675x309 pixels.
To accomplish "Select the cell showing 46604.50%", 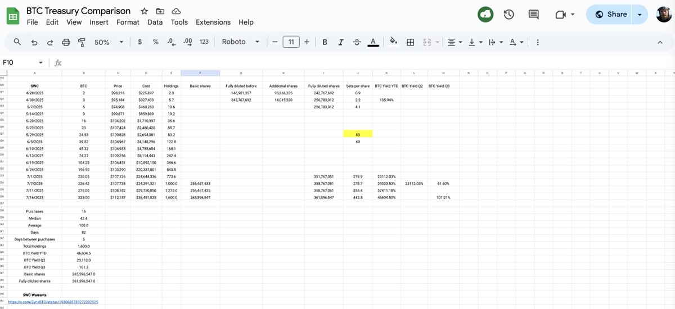I will coord(386,197).
